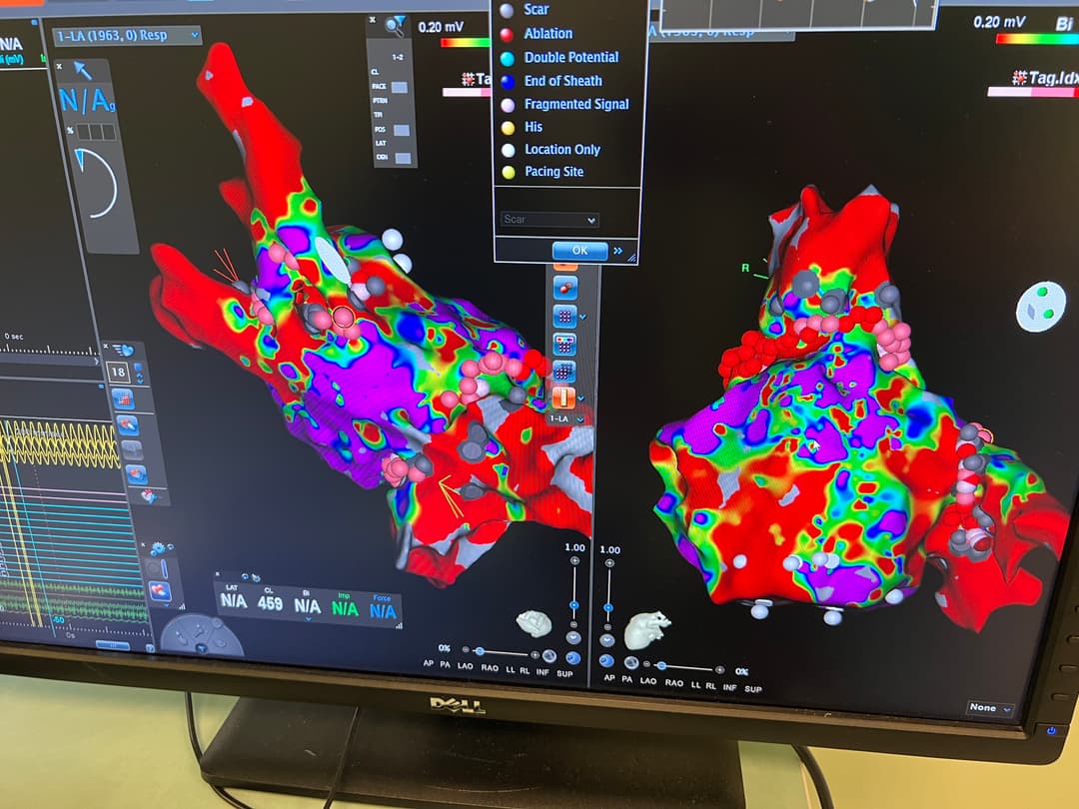
Task: Click the heart with lines icon
Action: tap(124, 351)
